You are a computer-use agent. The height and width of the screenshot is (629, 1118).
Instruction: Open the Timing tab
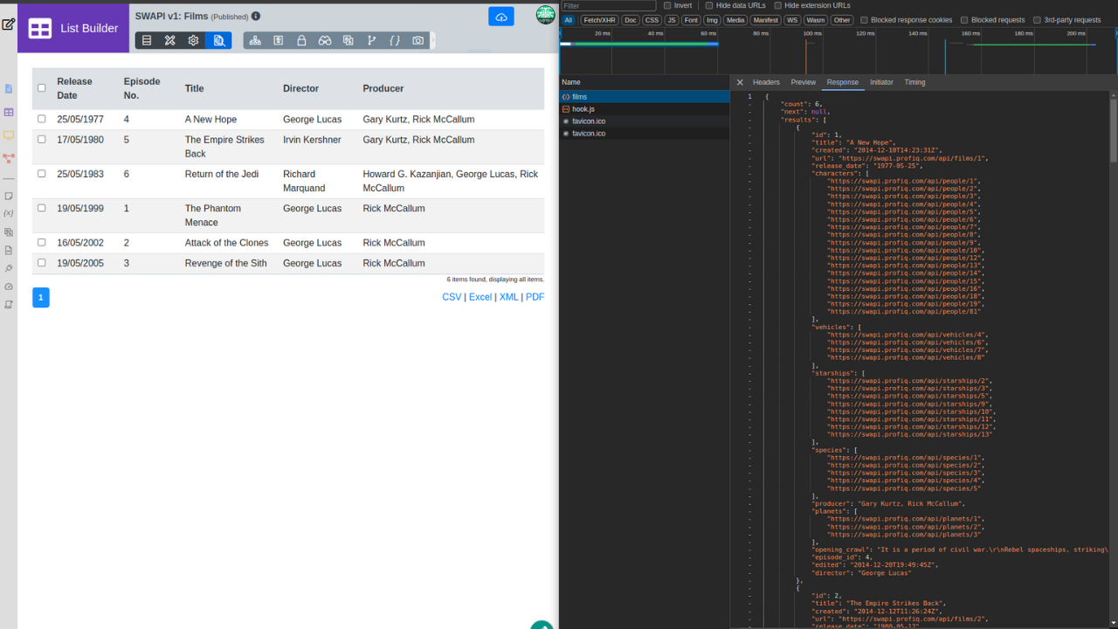click(x=914, y=82)
